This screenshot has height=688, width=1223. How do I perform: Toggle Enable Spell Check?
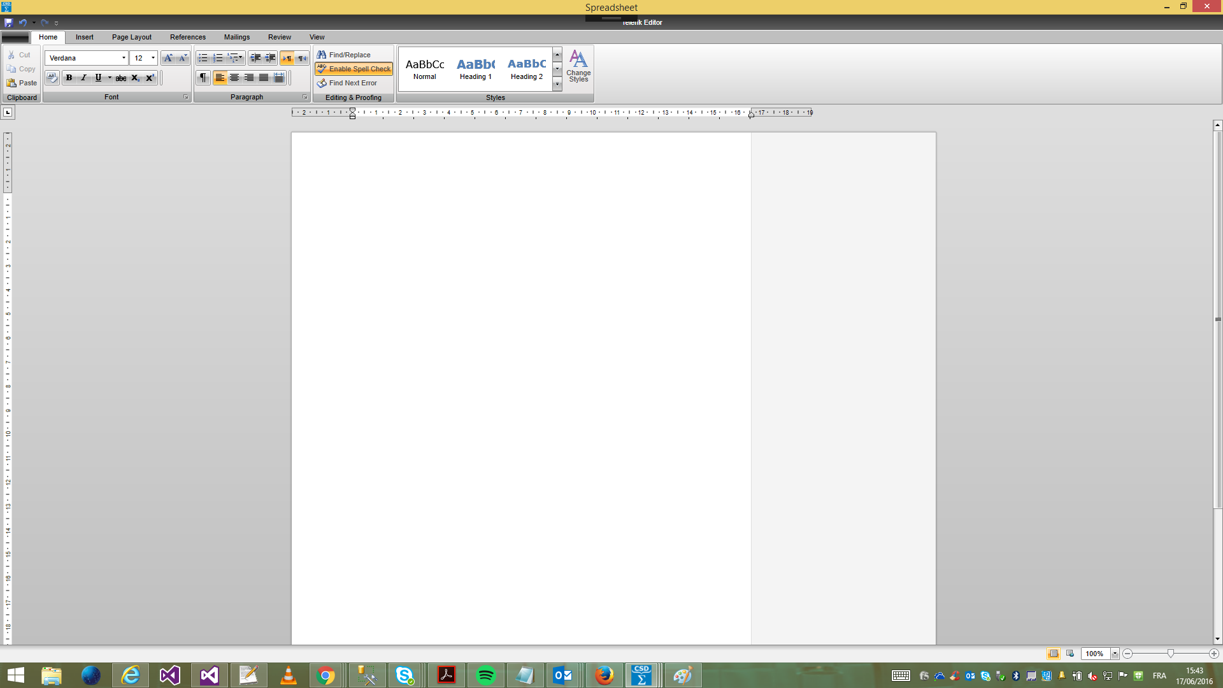point(354,69)
